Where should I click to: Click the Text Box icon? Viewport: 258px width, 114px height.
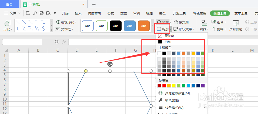click(x=57, y=29)
